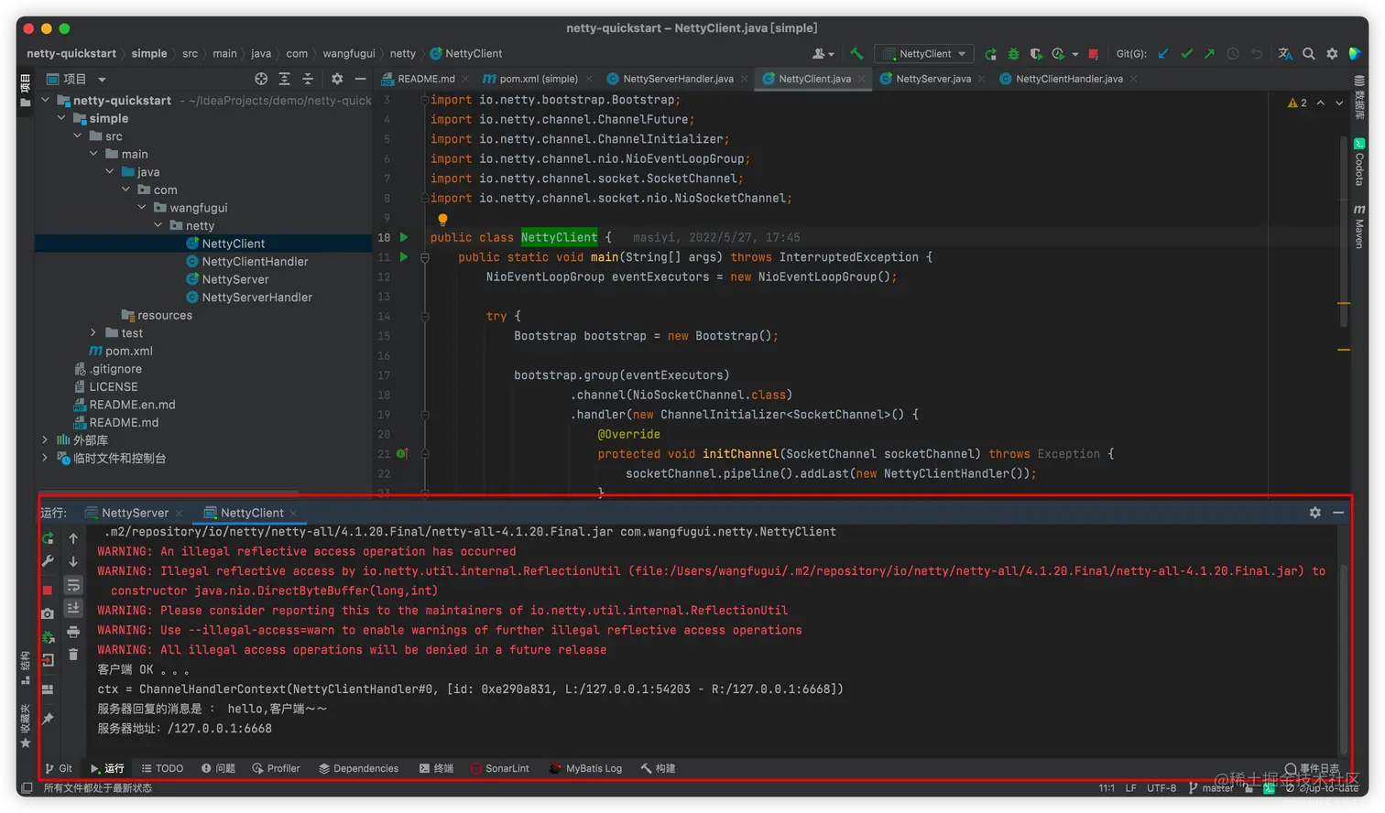
Task: Toggle soft-wrap in the Run console
Action: (73, 585)
